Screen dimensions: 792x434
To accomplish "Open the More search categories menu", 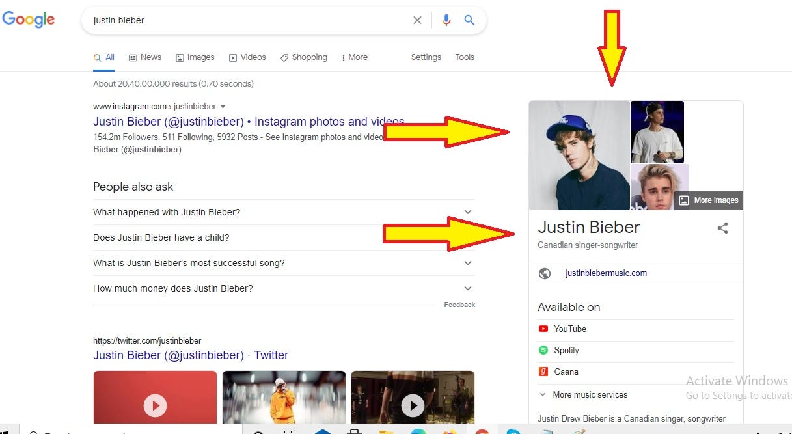I will 355,57.
